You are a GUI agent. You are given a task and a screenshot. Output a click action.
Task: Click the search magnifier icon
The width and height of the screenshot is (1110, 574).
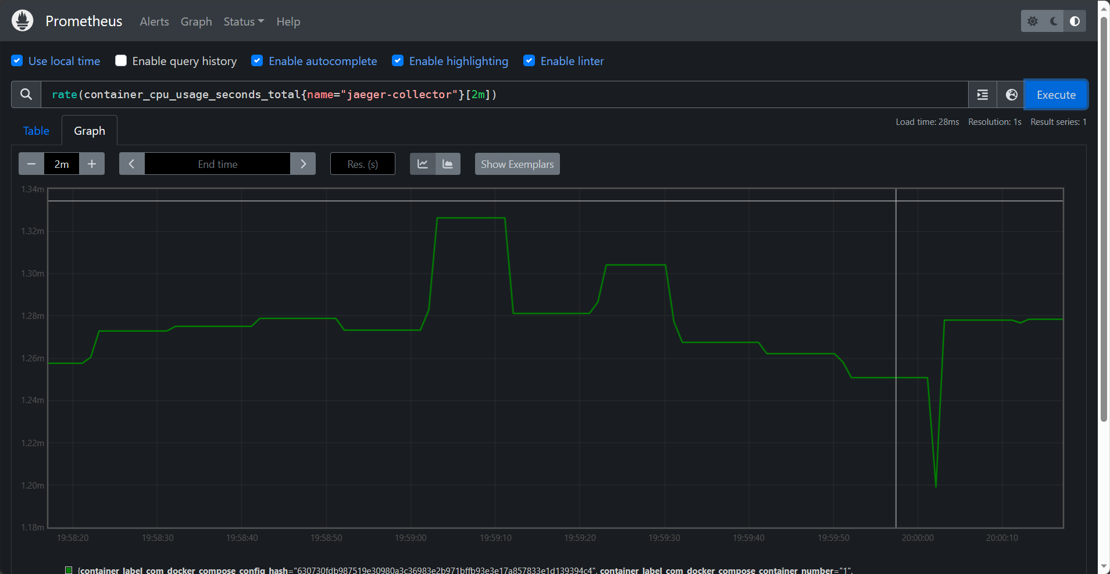[26, 94]
